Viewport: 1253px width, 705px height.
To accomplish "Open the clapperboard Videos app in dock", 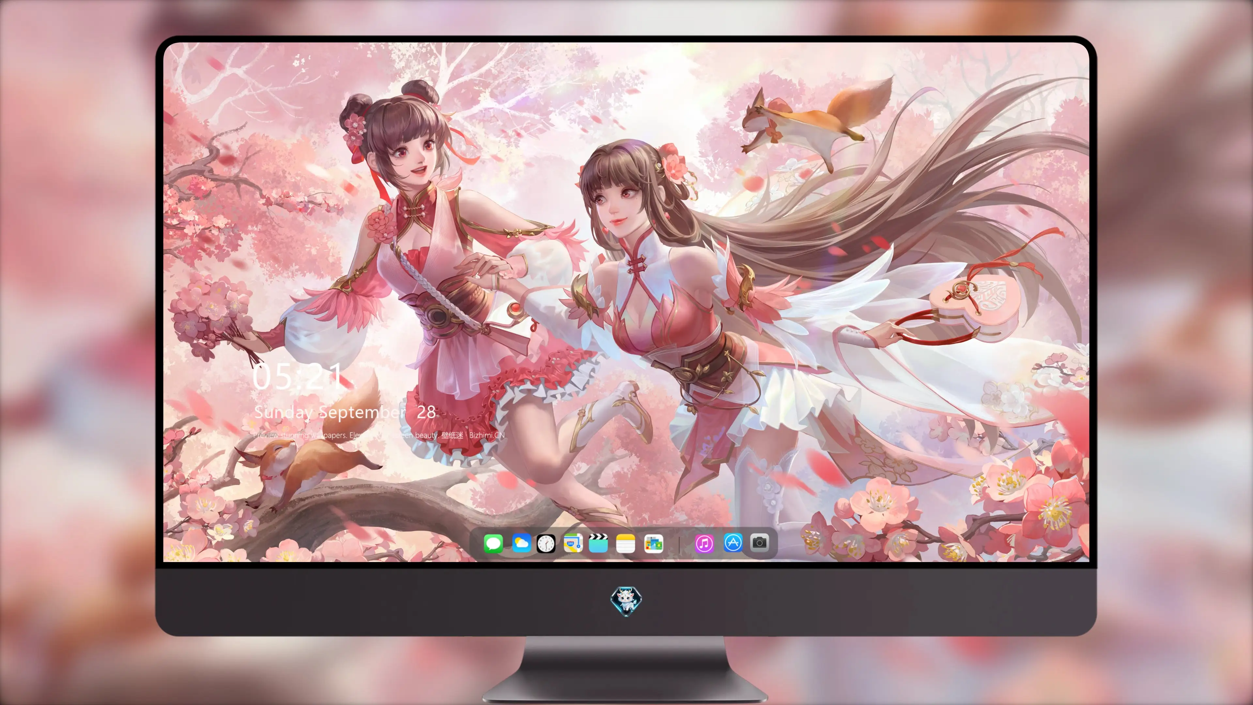I will pyautogui.click(x=598, y=543).
